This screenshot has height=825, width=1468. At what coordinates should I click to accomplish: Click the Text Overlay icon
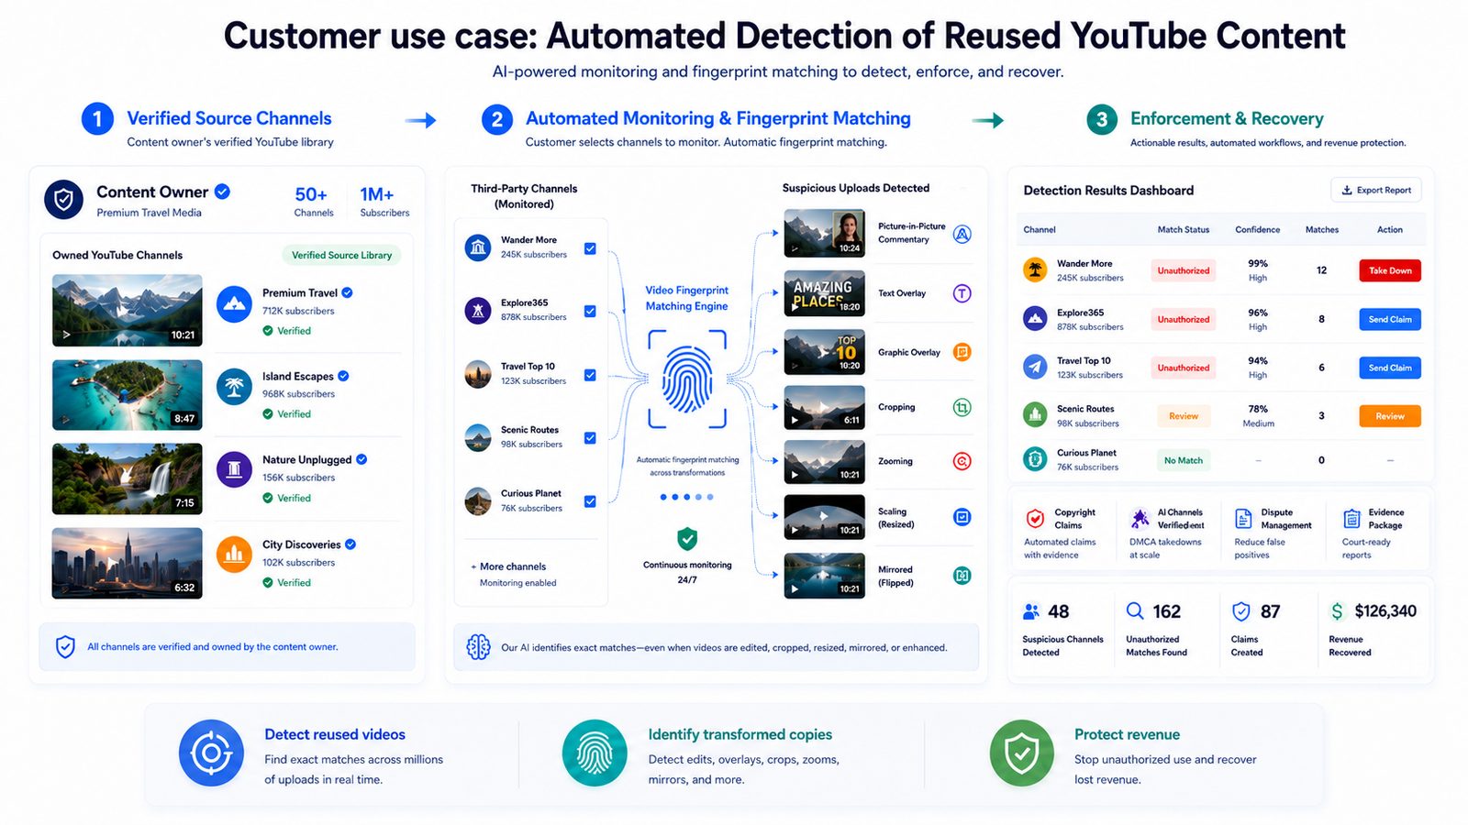[x=962, y=293]
